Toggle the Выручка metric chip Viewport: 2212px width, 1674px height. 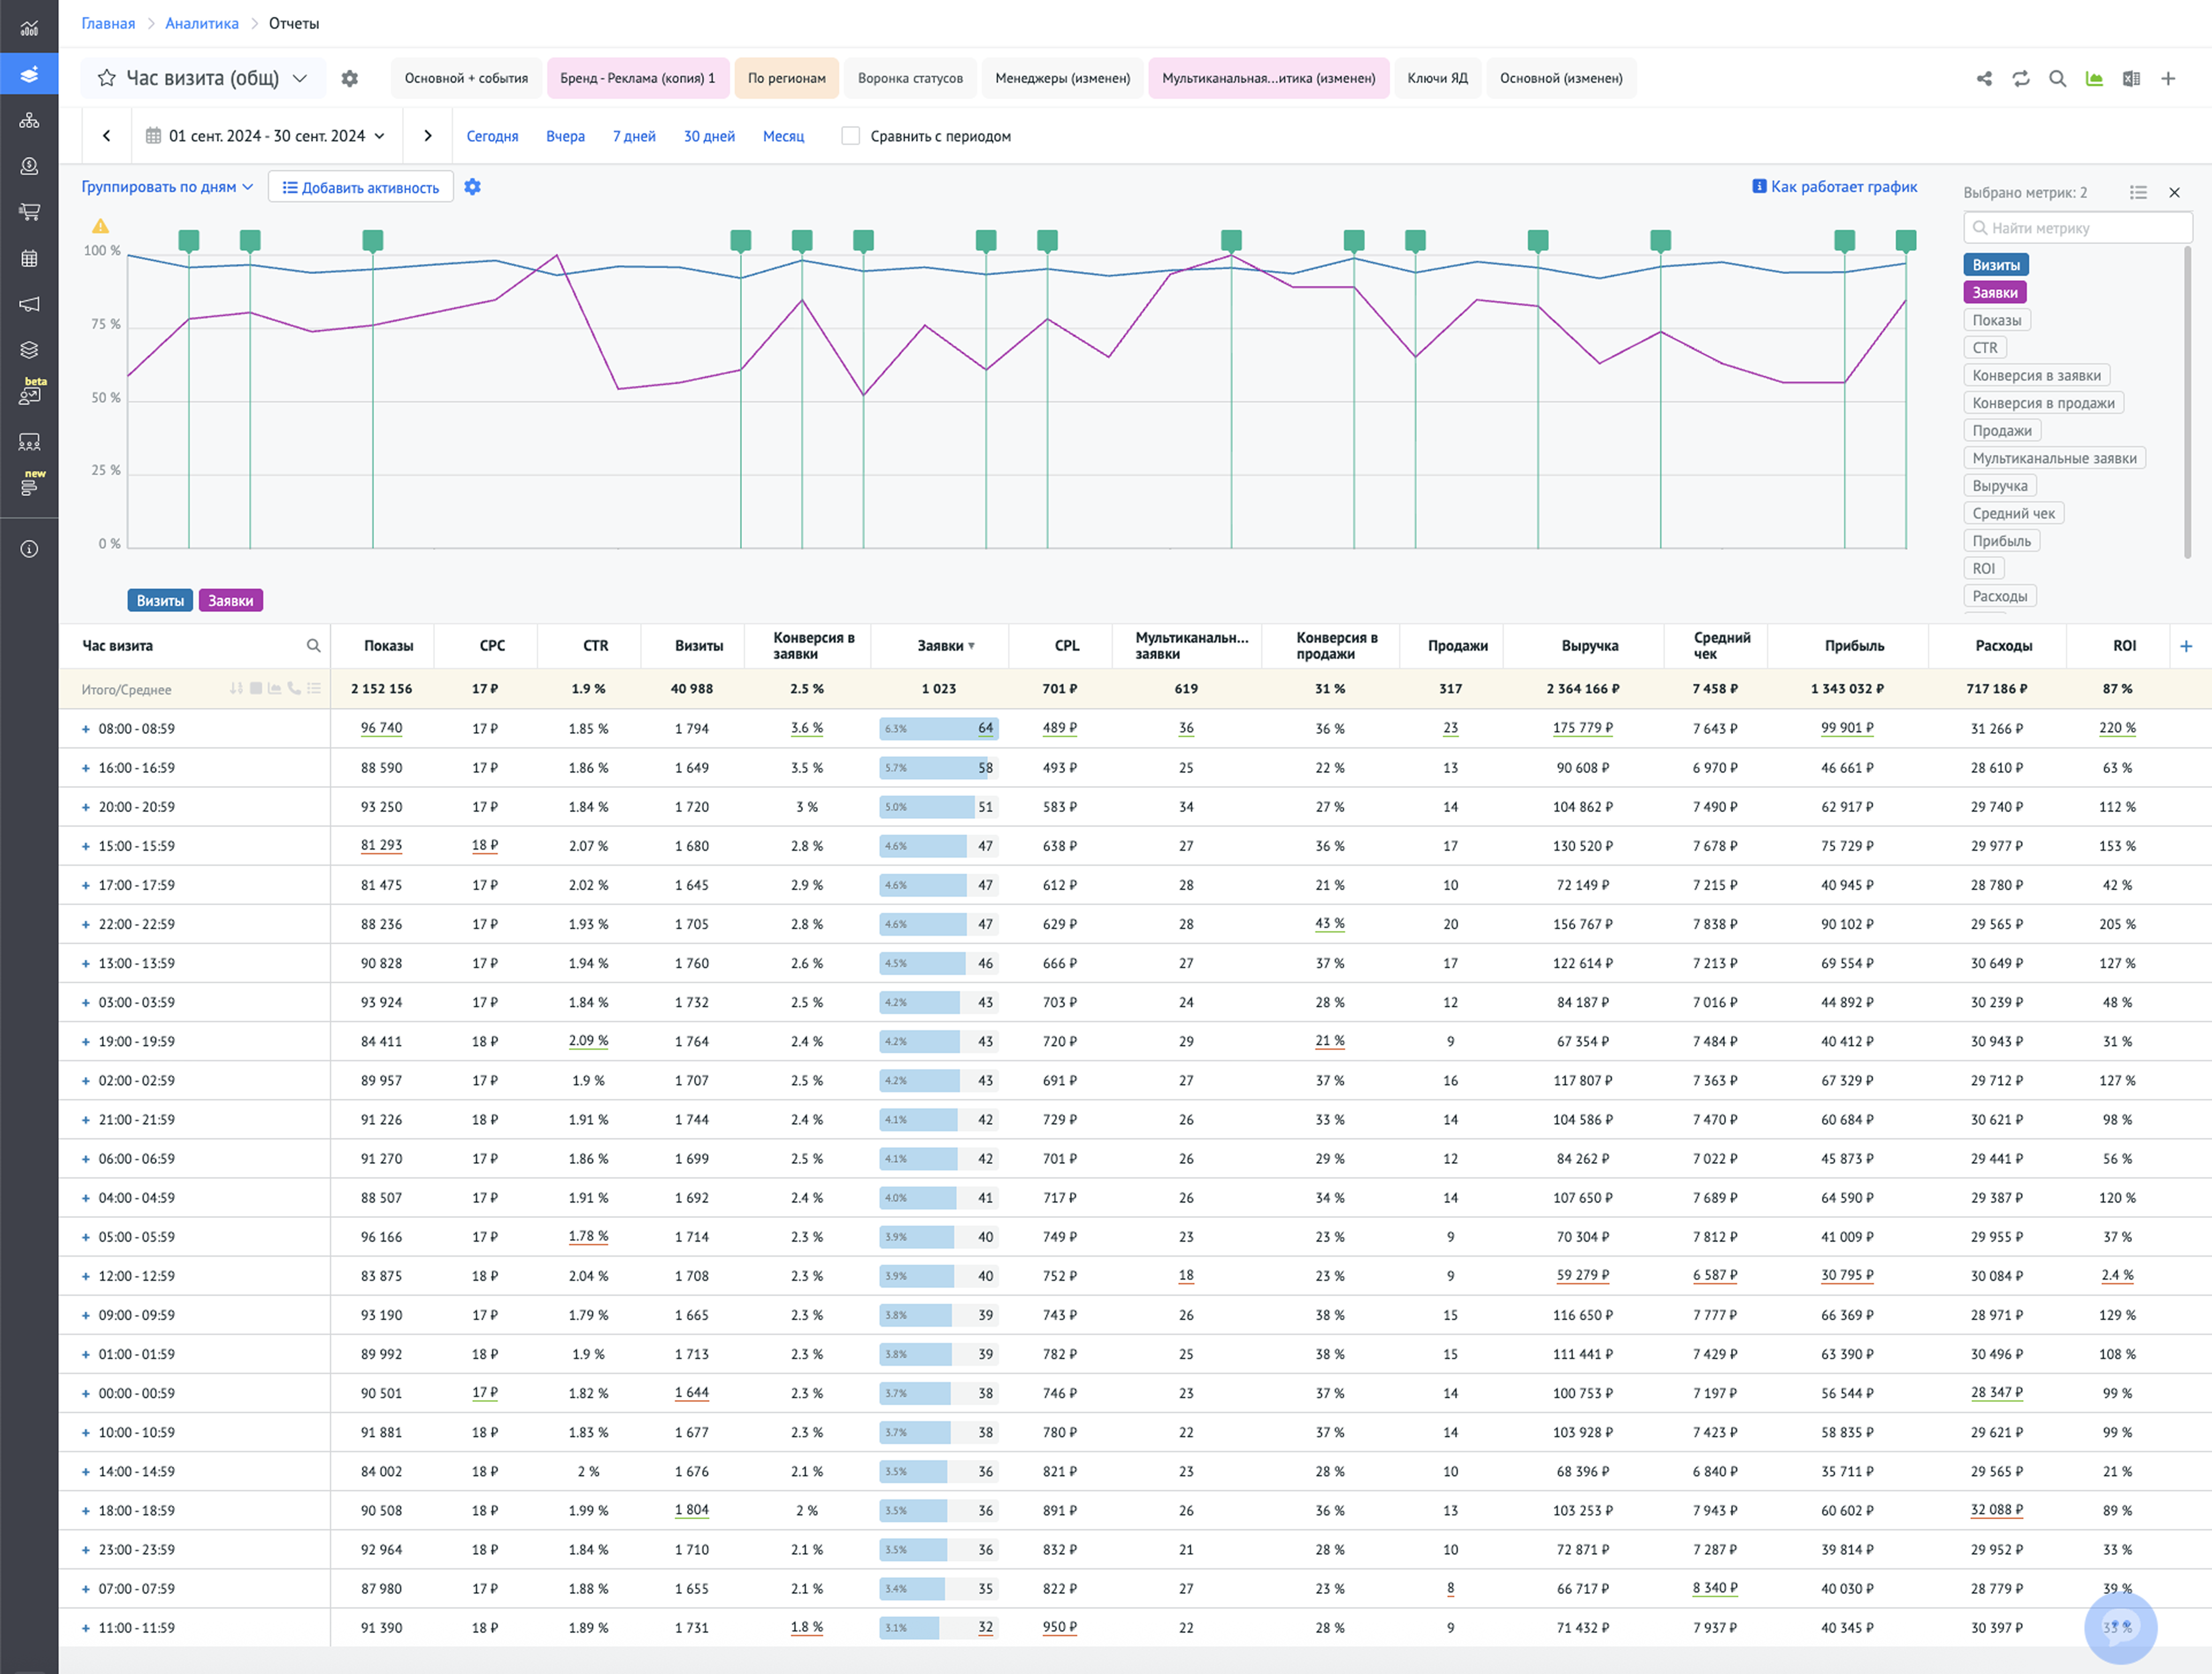[1999, 486]
